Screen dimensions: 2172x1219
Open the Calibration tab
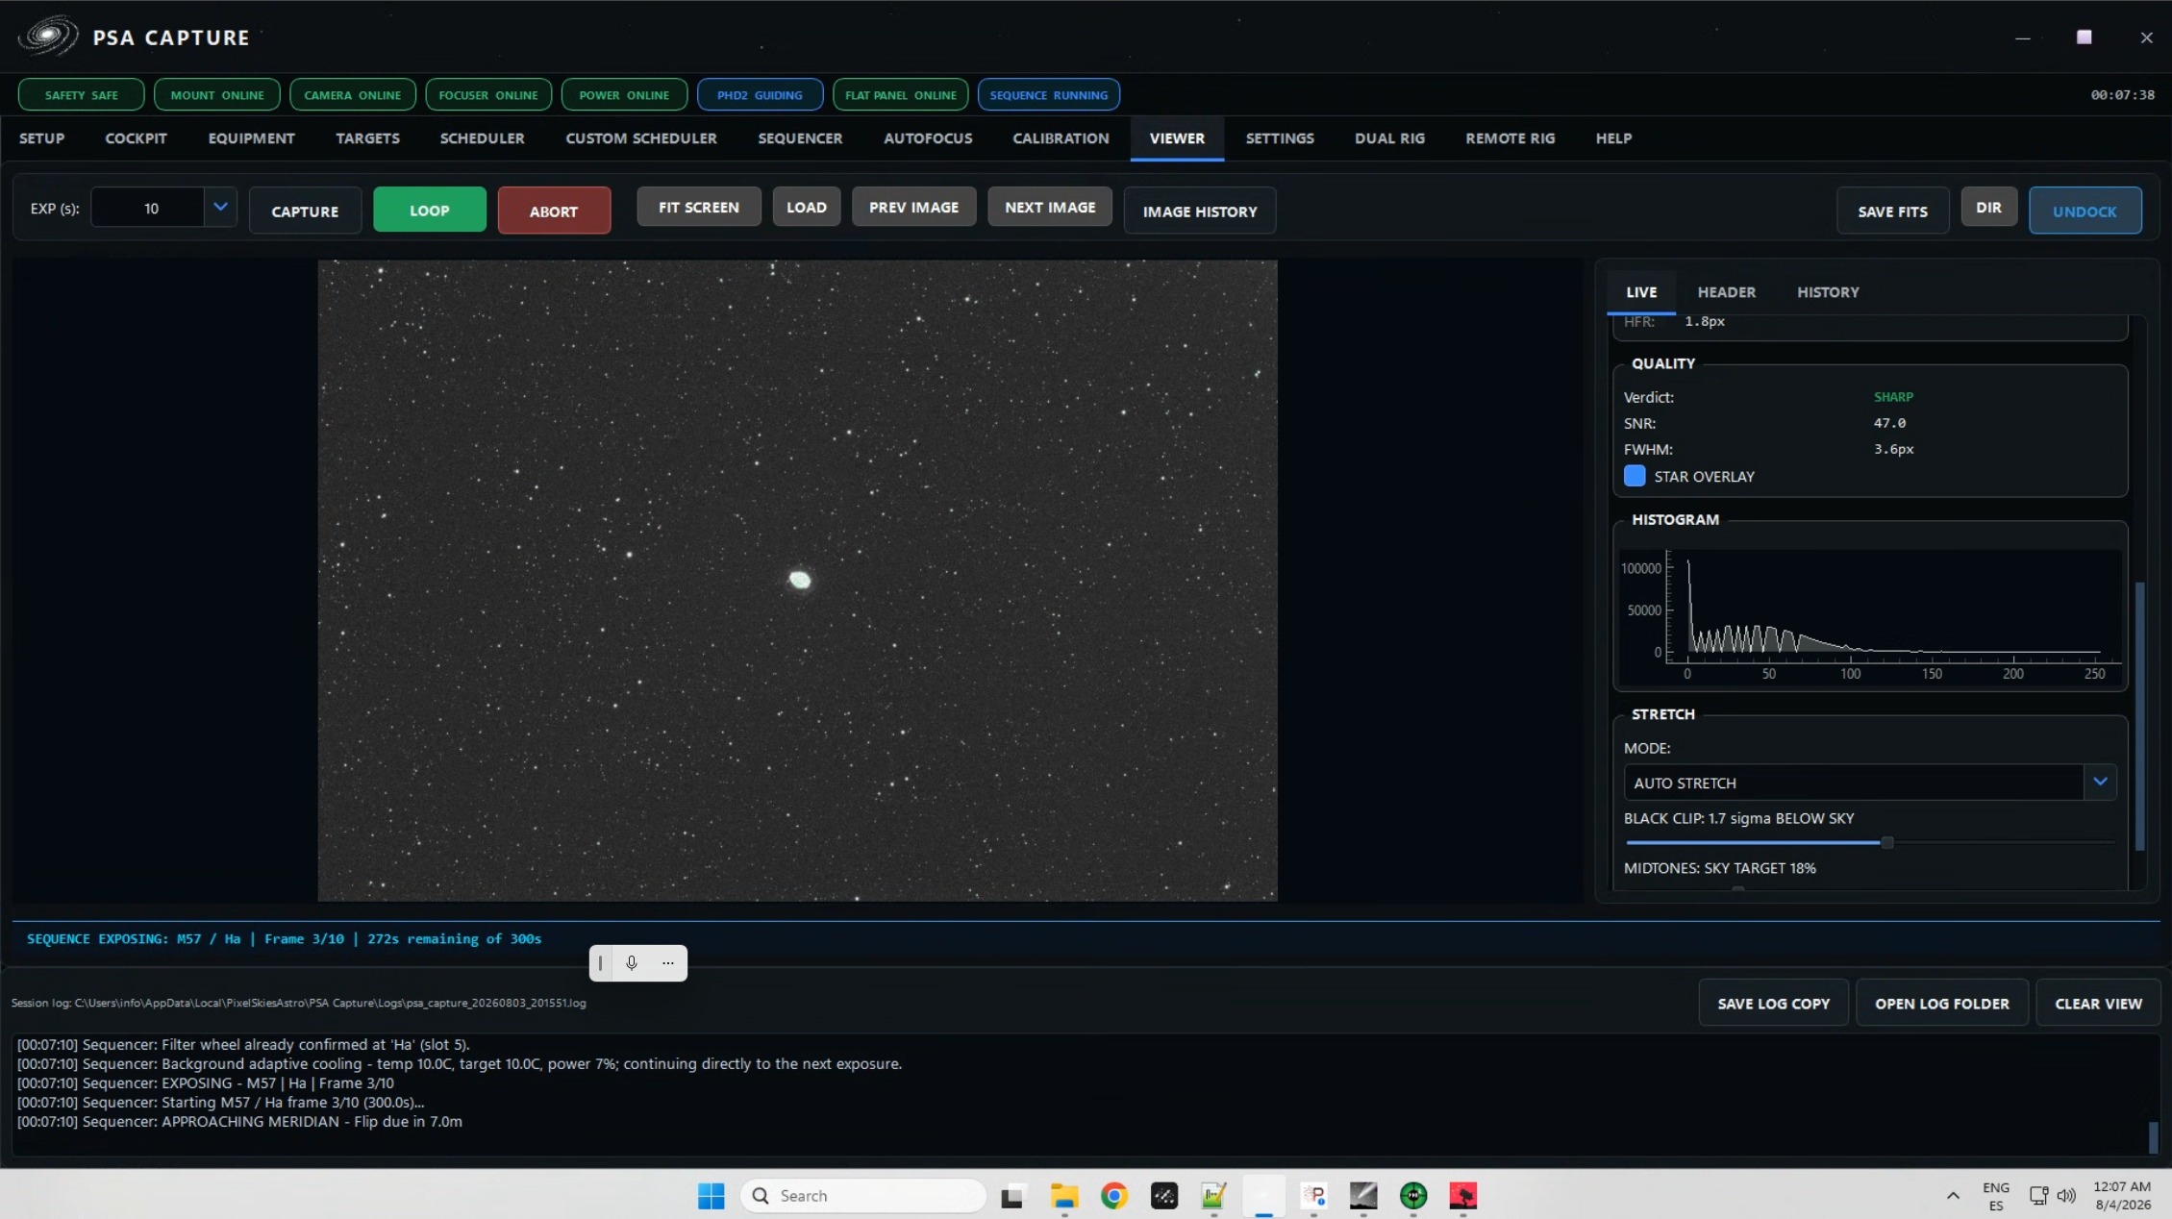click(x=1061, y=138)
